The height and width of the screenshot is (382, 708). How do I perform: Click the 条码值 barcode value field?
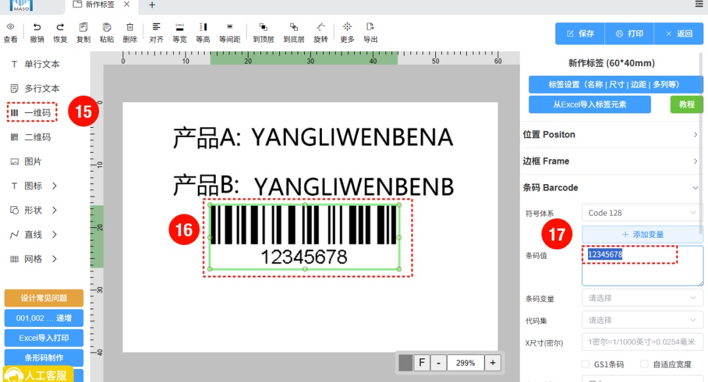pos(642,266)
